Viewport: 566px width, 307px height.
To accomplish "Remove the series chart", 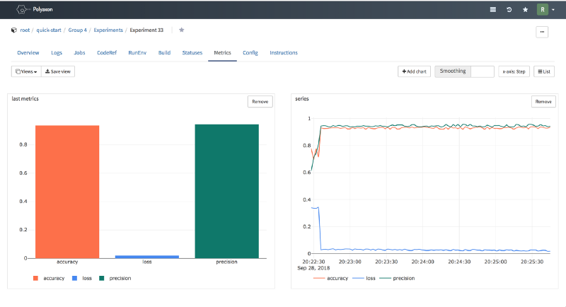I will [x=543, y=101].
